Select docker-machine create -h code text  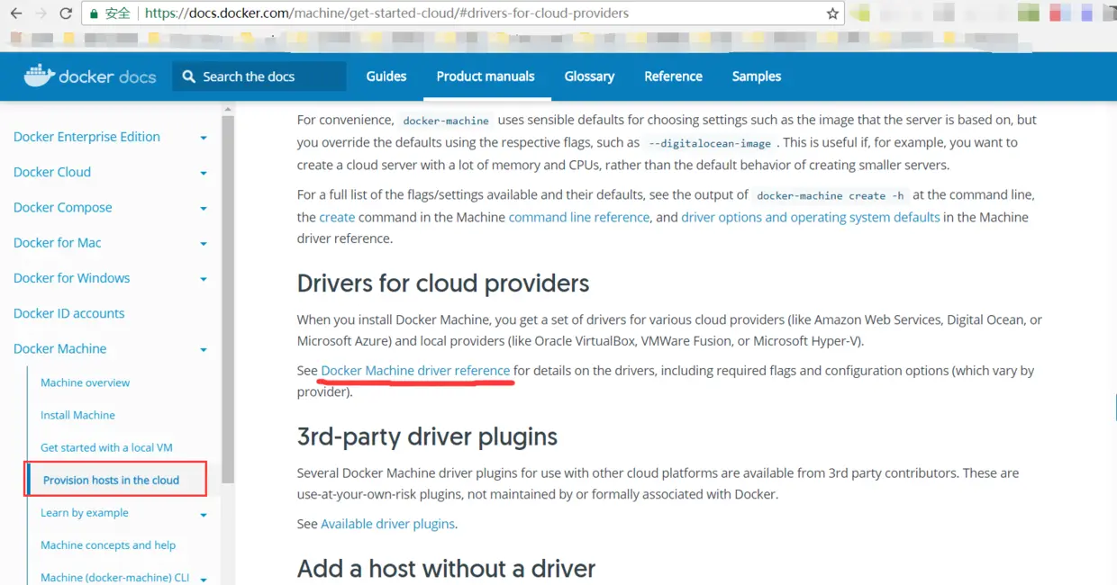[x=831, y=195]
